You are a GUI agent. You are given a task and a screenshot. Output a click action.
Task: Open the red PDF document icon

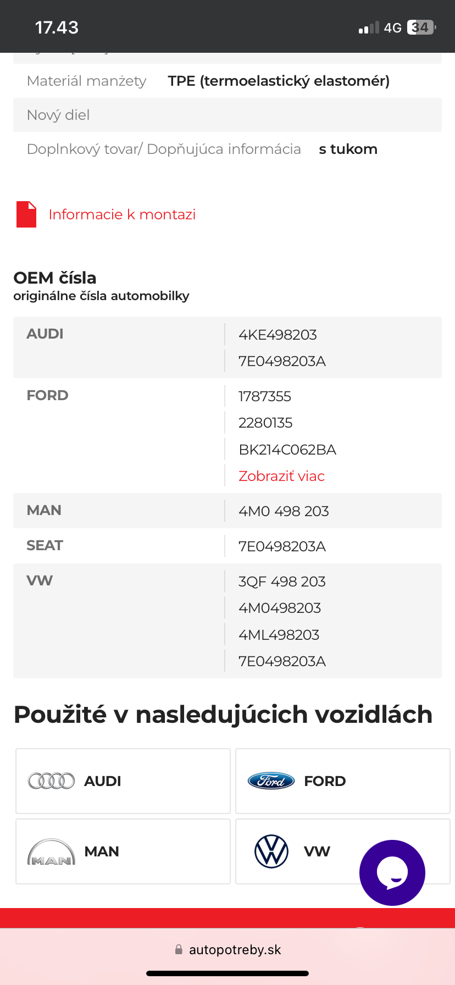[26, 214]
